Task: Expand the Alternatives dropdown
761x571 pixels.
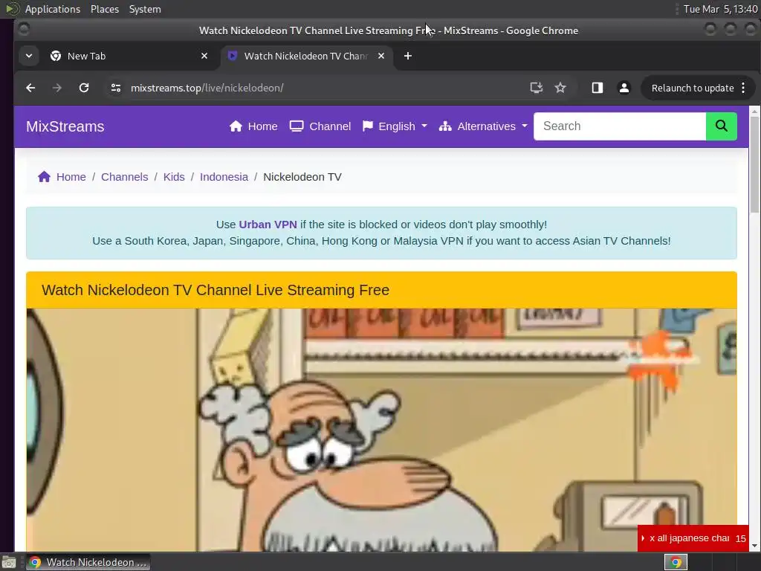Action: 483,126
